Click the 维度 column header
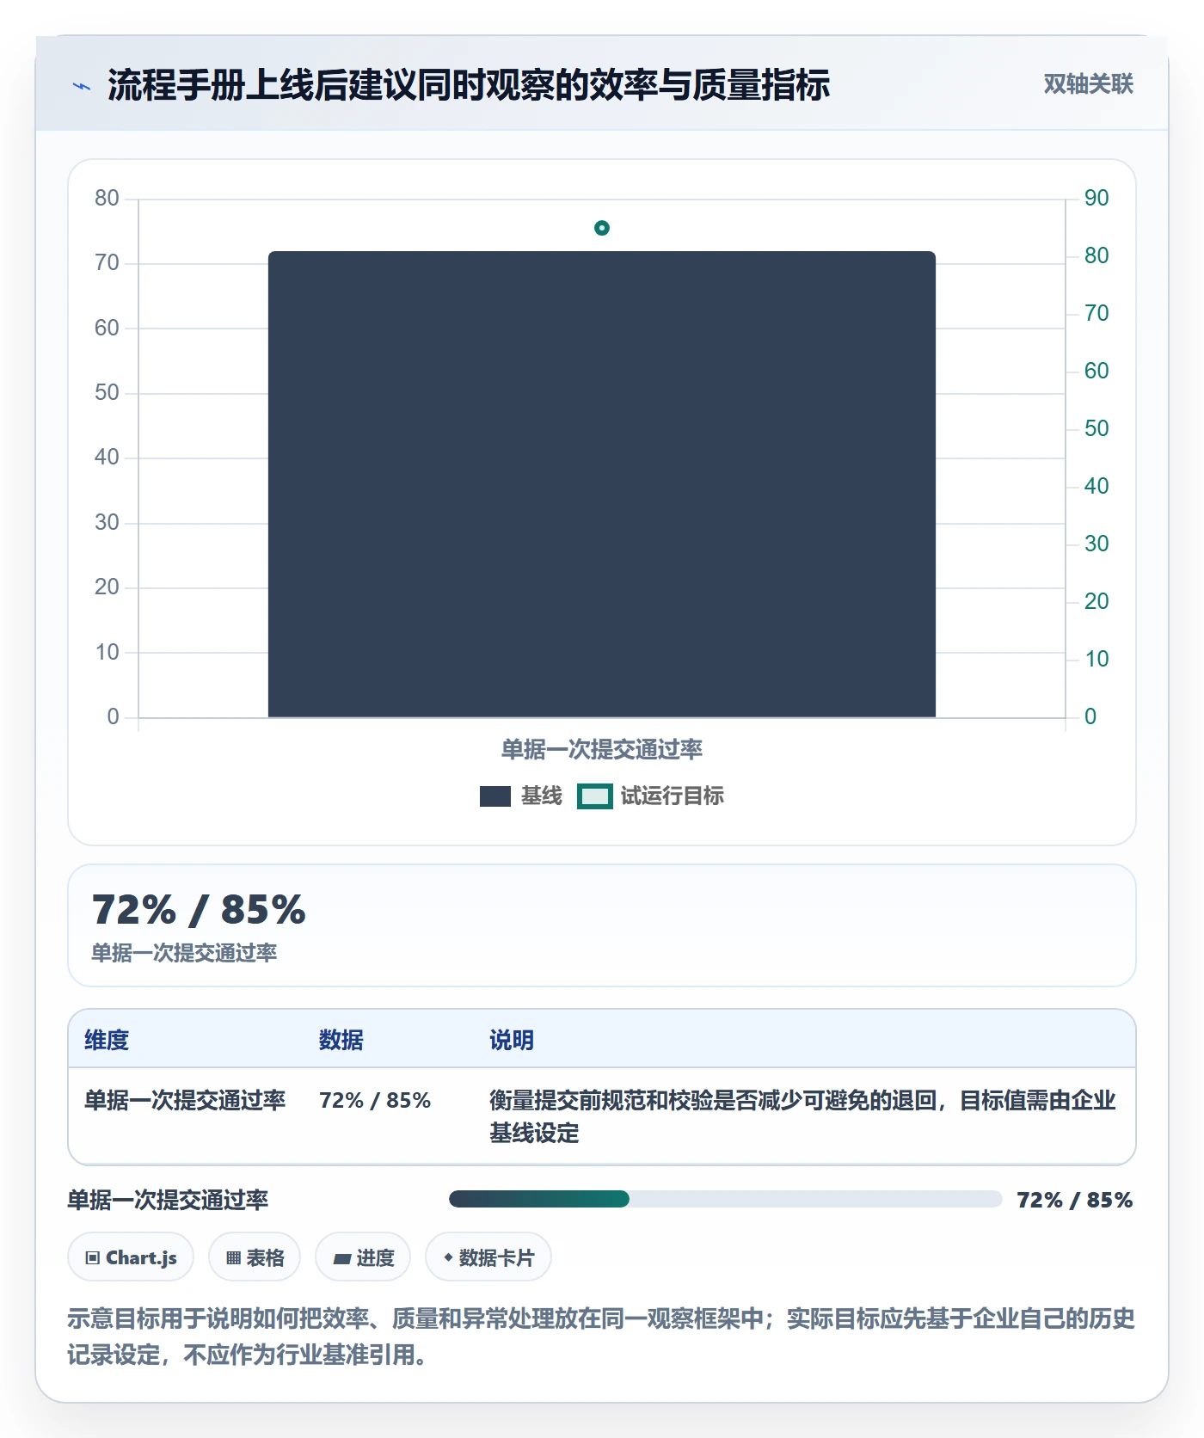This screenshot has width=1204, height=1438. point(107,1041)
